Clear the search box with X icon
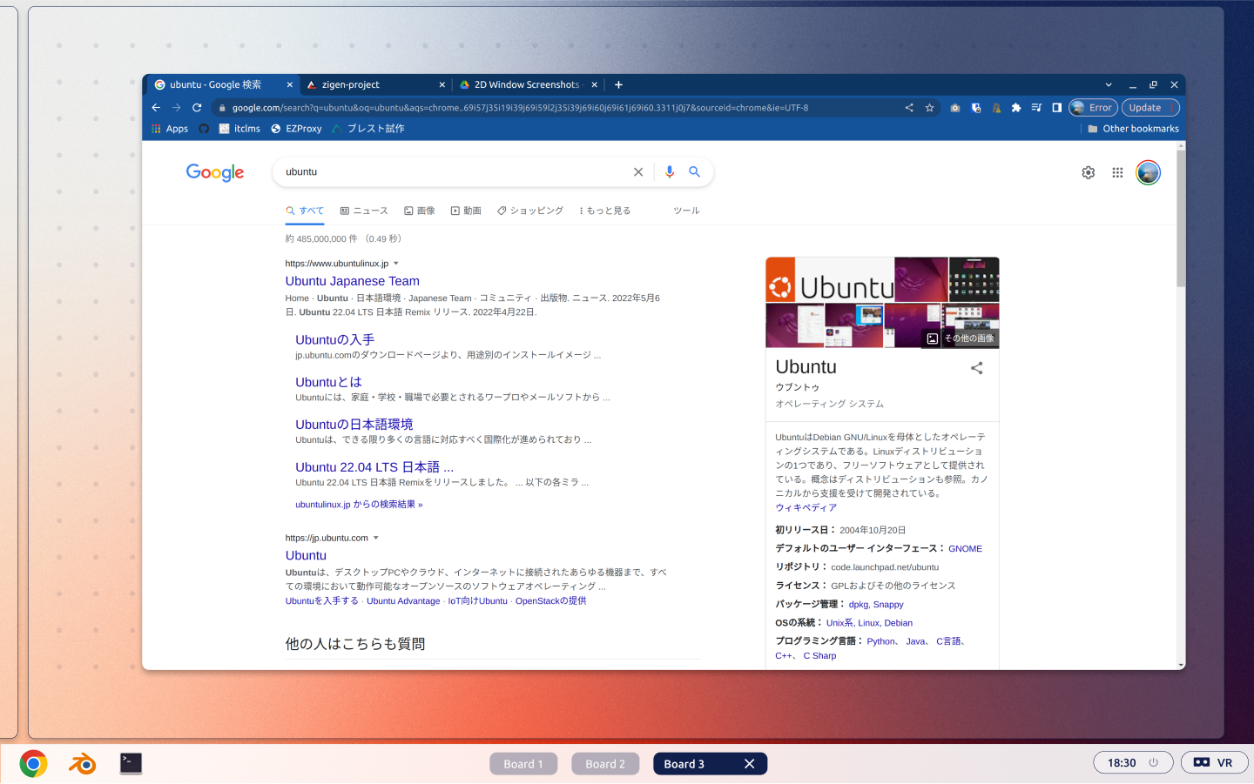The height and width of the screenshot is (784, 1254). click(x=638, y=172)
